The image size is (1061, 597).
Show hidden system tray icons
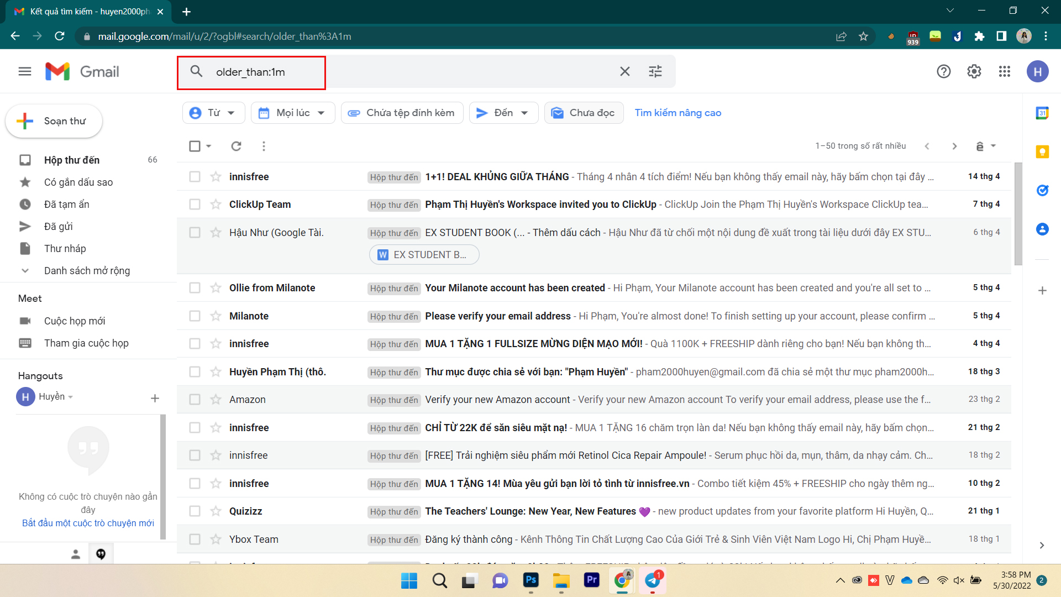coord(840,580)
